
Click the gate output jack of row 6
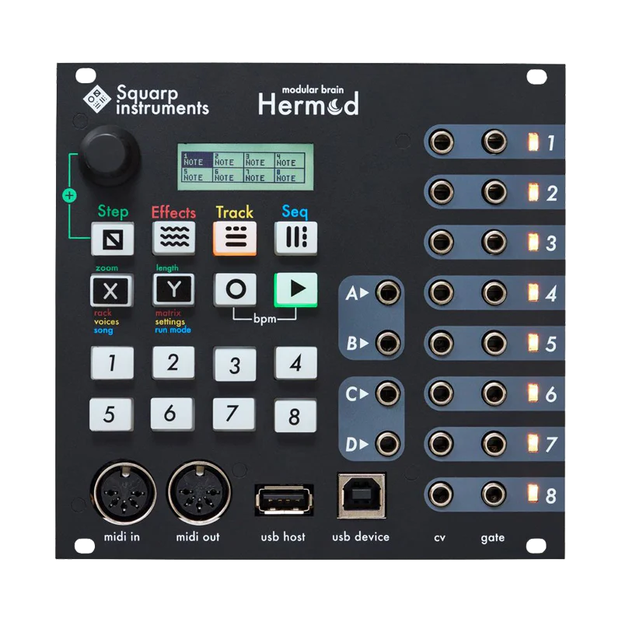coord(494,393)
